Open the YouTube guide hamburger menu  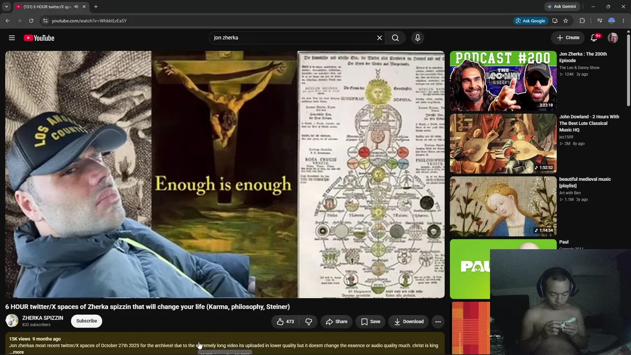pyautogui.click(x=12, y=38)
